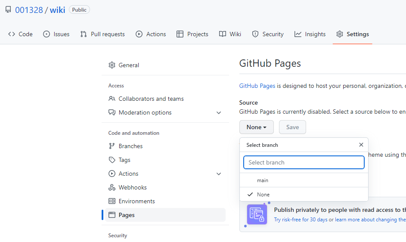Click the Code and automation heading
Image resolution: width=406 pixels, height=242 pixels.
tap(133, 133)
